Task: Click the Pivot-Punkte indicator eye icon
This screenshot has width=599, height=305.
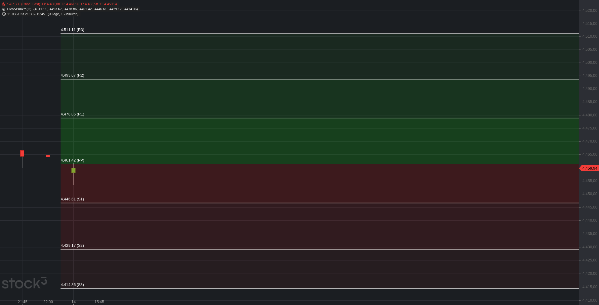Action: point(4,9)
